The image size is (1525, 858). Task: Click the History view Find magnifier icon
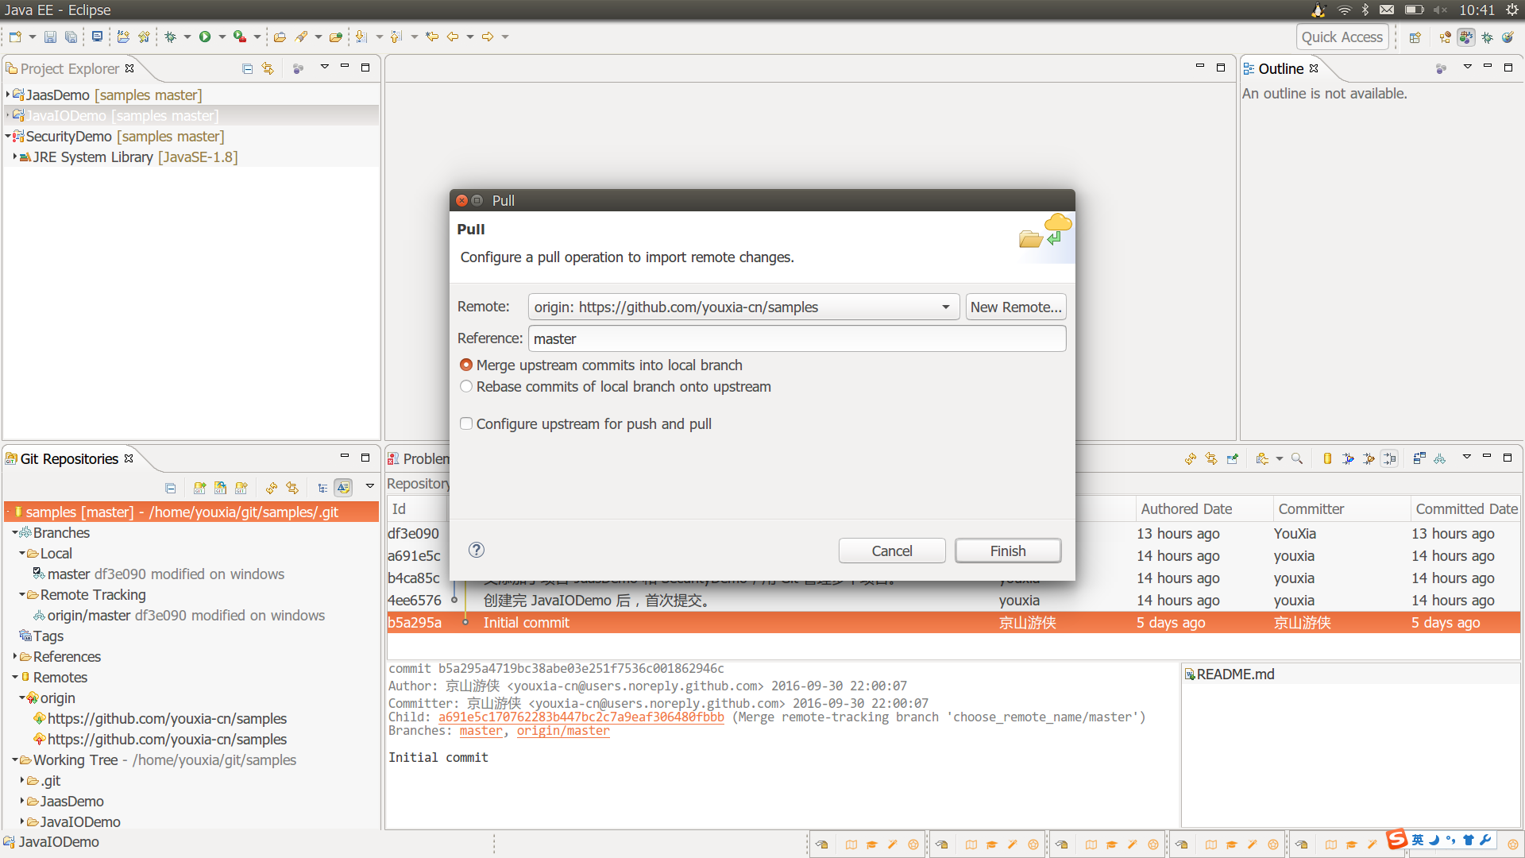[1297, 458]
